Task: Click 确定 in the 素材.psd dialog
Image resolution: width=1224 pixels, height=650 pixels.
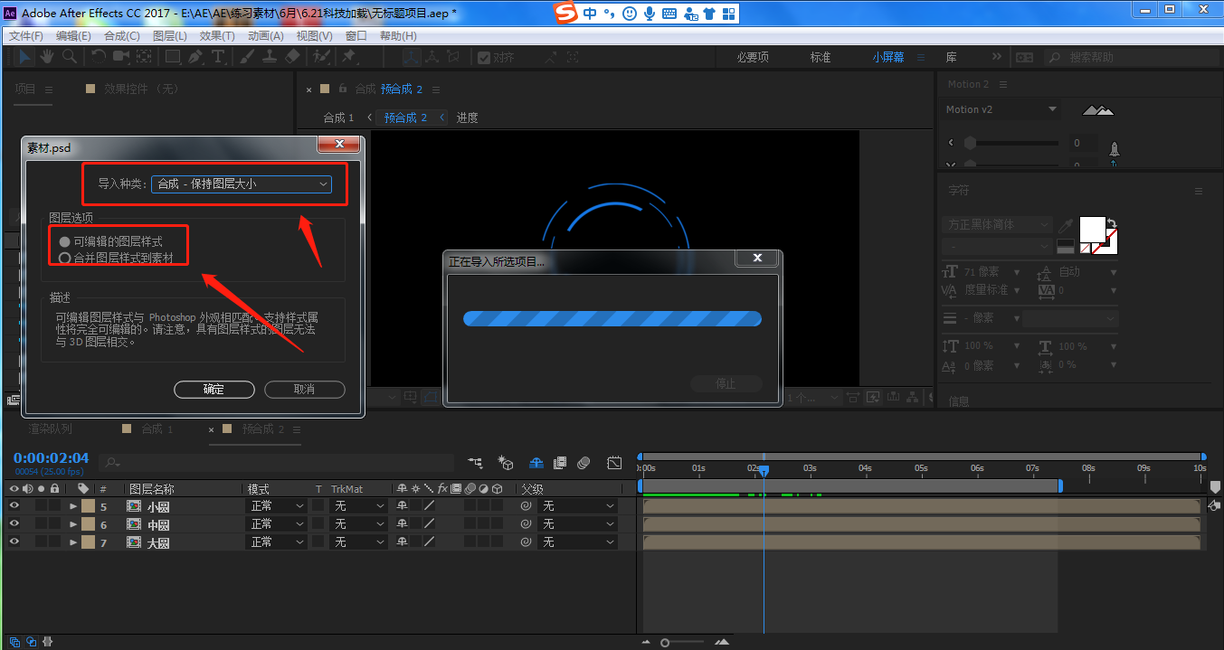Action: tap(213, 390)
